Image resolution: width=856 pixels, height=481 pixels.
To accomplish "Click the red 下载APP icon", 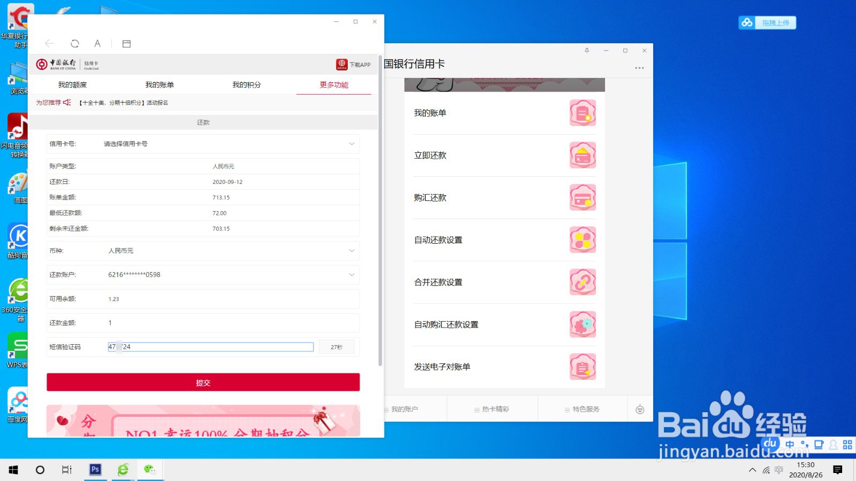I will (342, 64).
